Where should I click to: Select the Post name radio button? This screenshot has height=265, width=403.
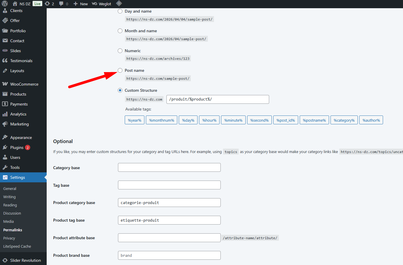pos(120,70)
